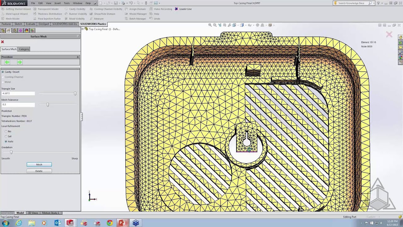The width and height of the screenshot is (403, 227).
Task: Click the Plastics Help tool
Action: pyautogui.click(x=154, y=14)
